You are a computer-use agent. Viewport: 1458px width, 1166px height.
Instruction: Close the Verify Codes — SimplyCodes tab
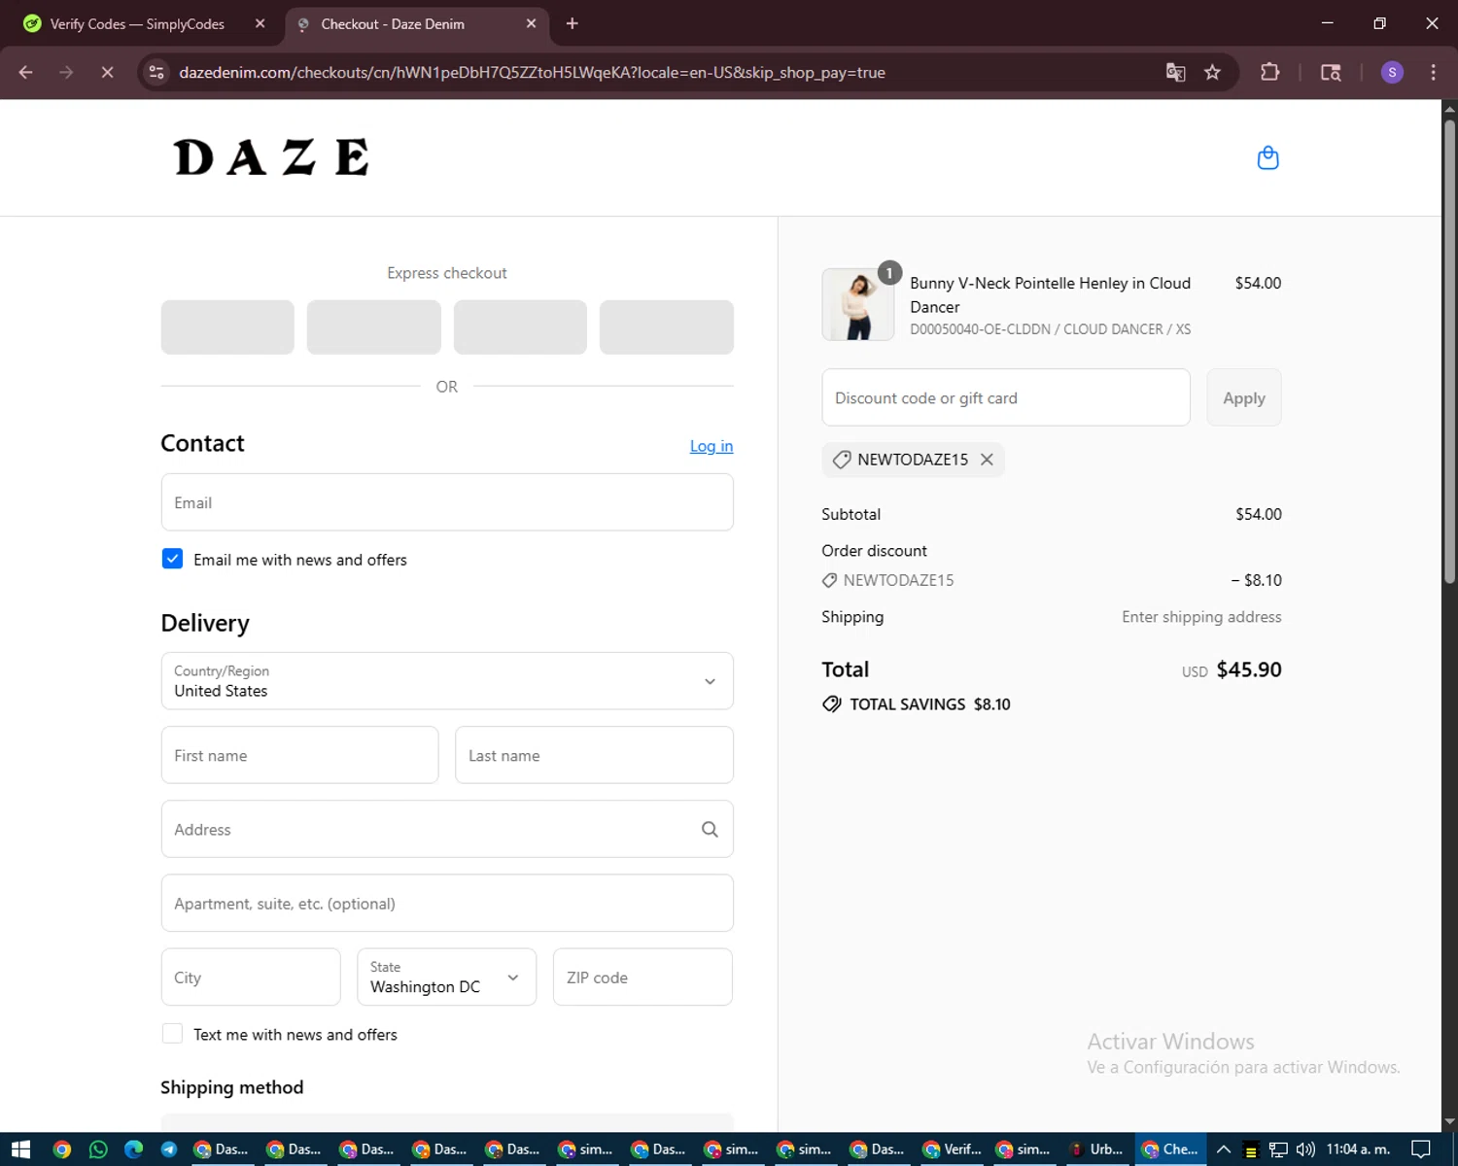(260, 23)
